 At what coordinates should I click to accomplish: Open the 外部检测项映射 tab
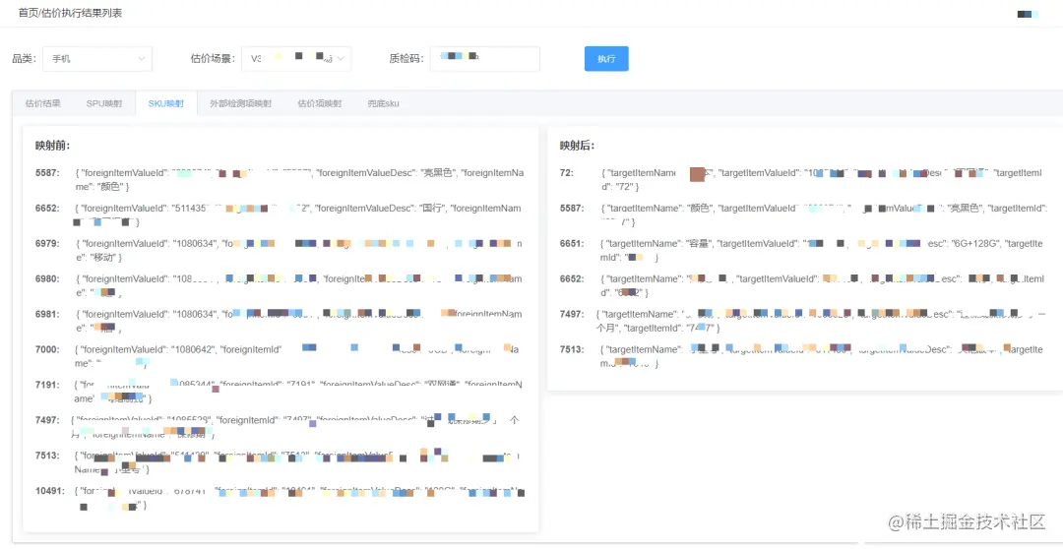tap(241, 103)
